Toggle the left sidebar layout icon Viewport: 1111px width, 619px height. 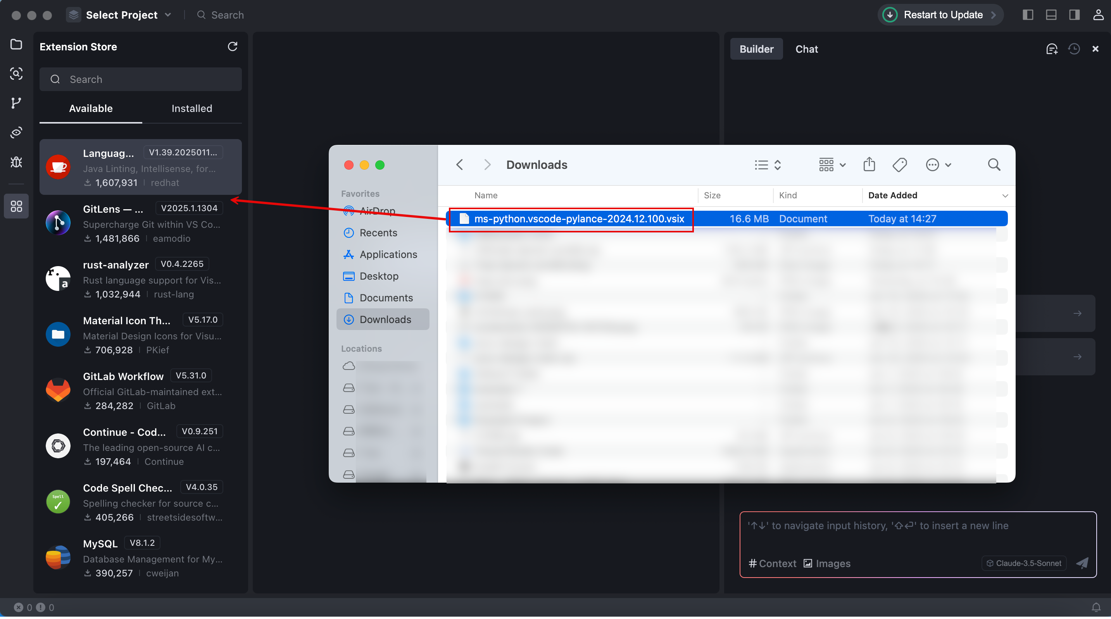pyautogui.click(x=1028, y=15)
